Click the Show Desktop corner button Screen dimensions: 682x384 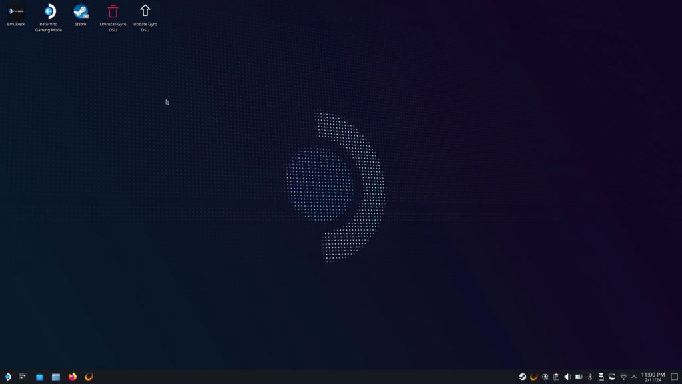click(x=674, y=377)
